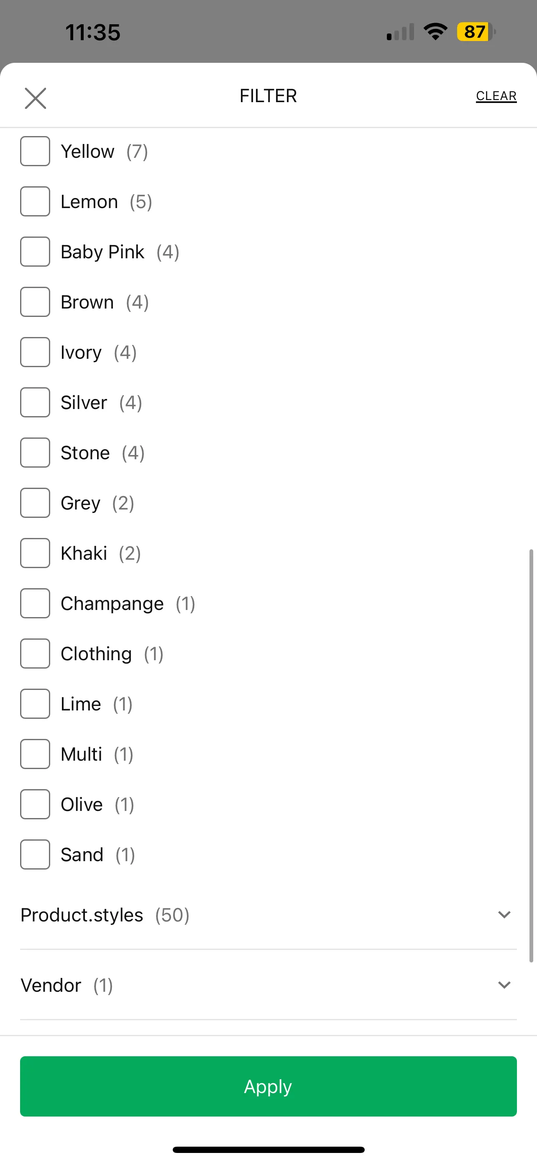537x1163 pixels.
Task: Click the vertical scrollbar handle
Action: point(531,756)
